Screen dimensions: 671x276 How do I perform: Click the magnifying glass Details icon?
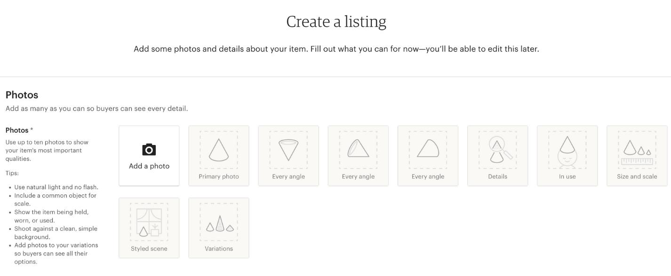[498, 149]
